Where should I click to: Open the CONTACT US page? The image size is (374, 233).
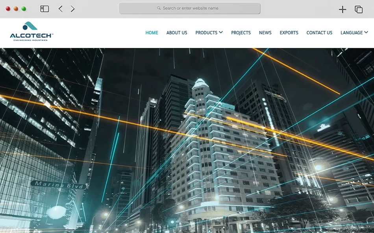tap(319, 33)
